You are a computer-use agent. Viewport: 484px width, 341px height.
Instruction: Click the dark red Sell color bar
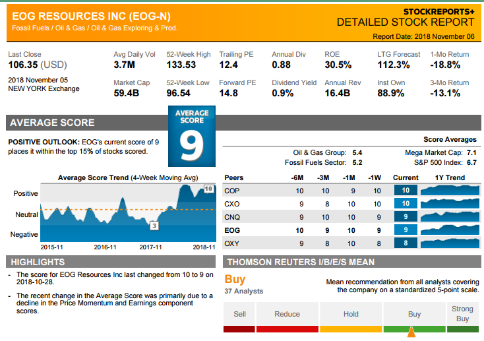coord(239,329)
